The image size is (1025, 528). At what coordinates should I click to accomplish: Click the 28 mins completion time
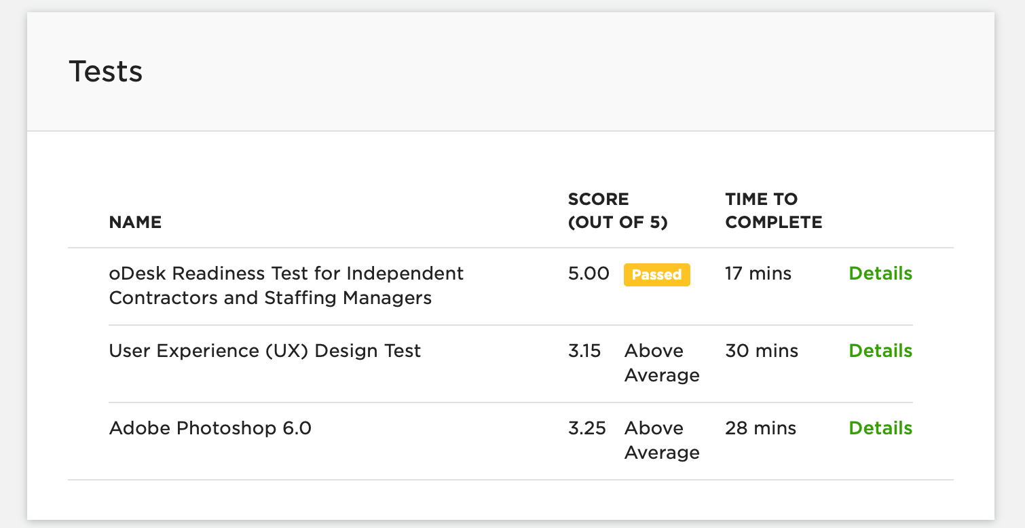(760, 428)
